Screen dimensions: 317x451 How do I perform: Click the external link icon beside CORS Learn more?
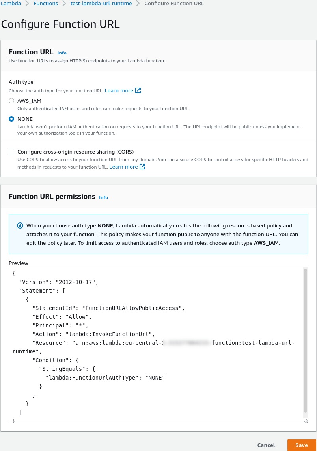click(142, 167)
